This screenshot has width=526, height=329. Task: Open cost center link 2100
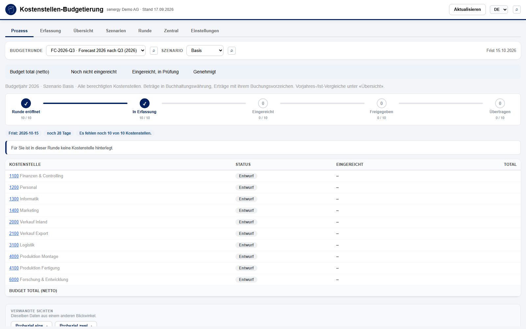coord(14,234)
